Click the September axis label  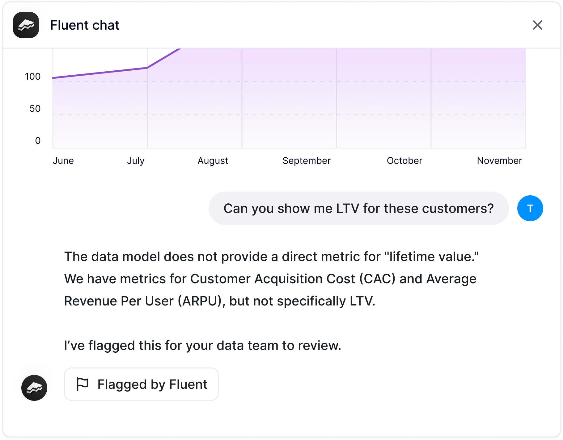click(x=306, y=160)
